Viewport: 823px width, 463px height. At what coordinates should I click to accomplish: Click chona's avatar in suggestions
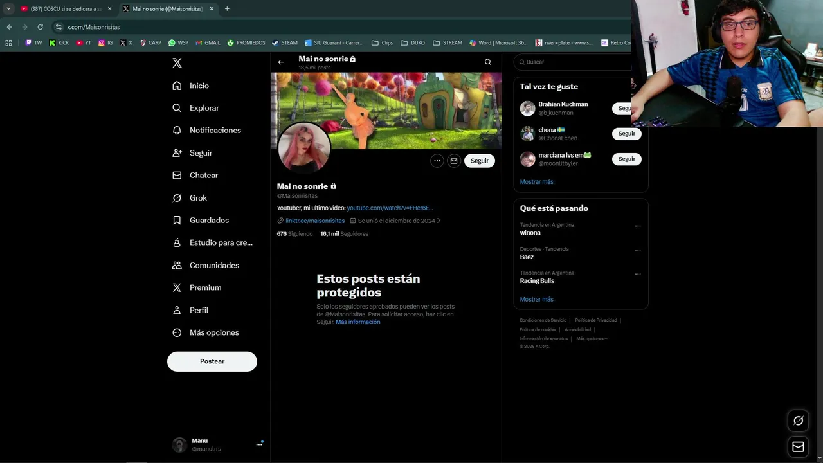(528, 134)
